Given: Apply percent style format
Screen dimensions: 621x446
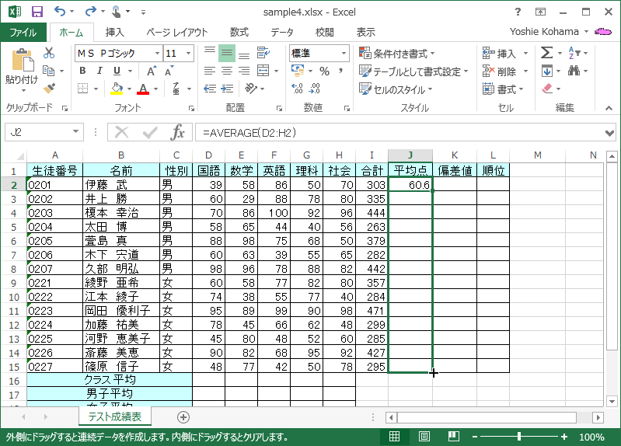Looking at the screenshot, I should [x=324, y=71].
